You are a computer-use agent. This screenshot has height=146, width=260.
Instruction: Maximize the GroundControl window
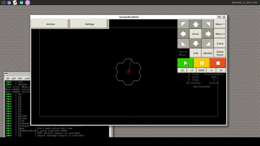pos(219,17)
